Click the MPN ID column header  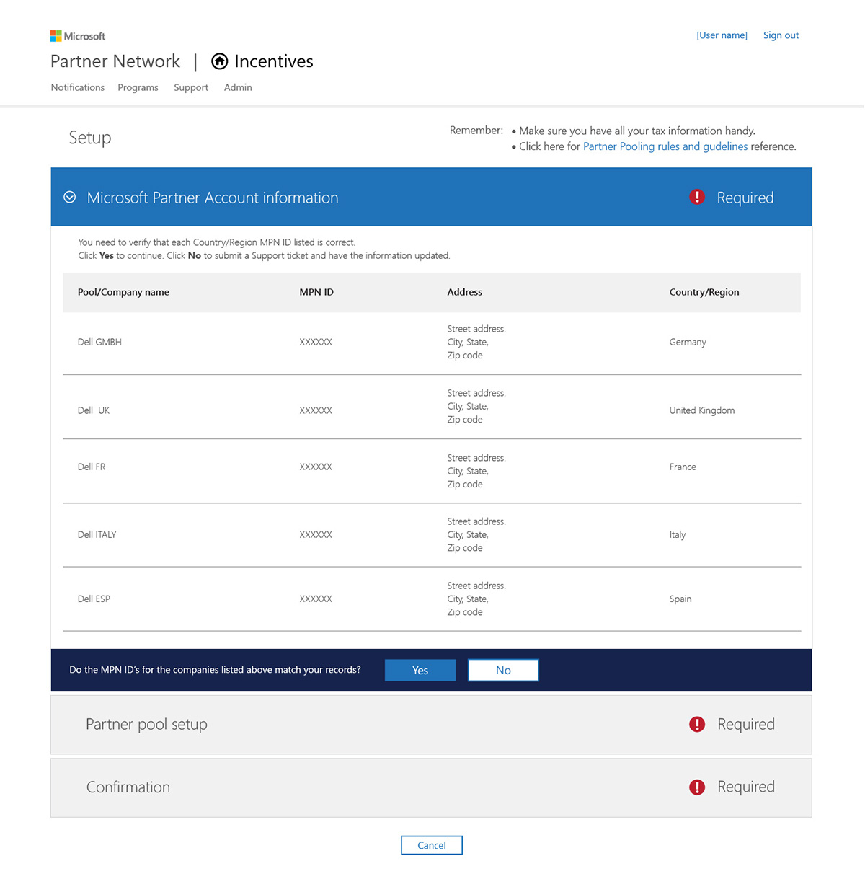click(316, 292)
